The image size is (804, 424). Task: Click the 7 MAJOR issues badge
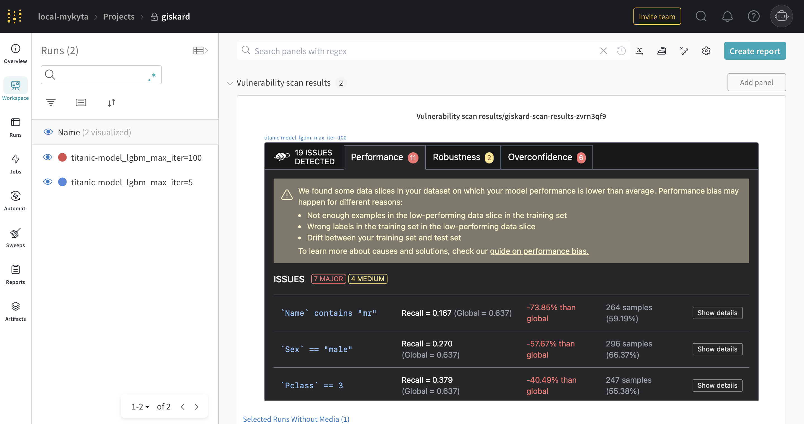tap(328, 279)
